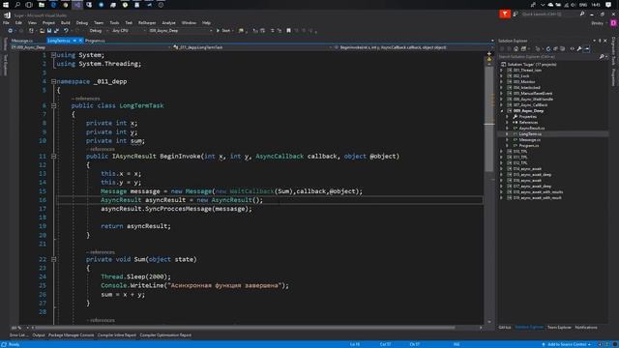Click Add to Source Control

pyautogui.click(x=568, y=344)
